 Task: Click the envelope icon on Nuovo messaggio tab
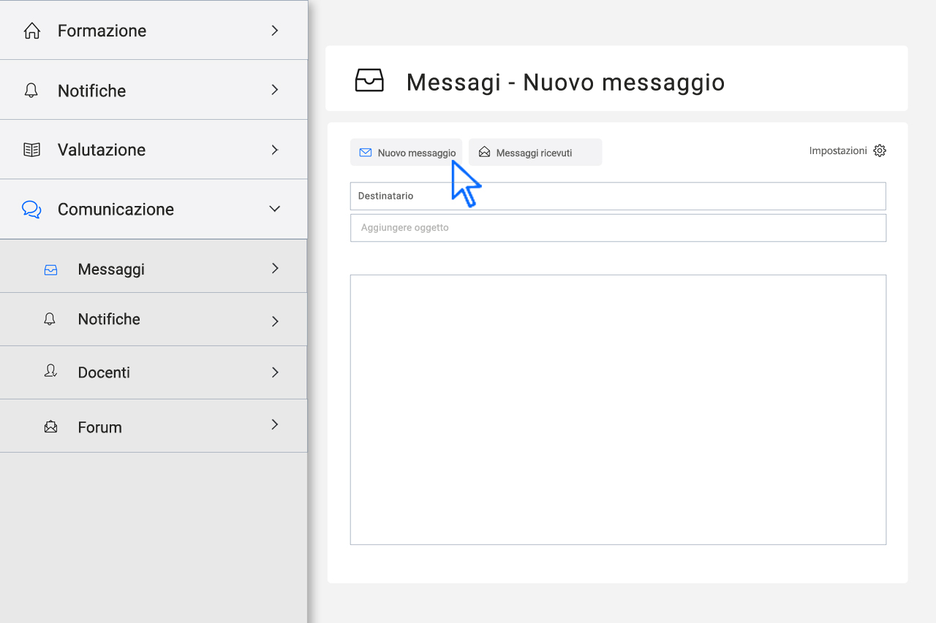point(365,153)
